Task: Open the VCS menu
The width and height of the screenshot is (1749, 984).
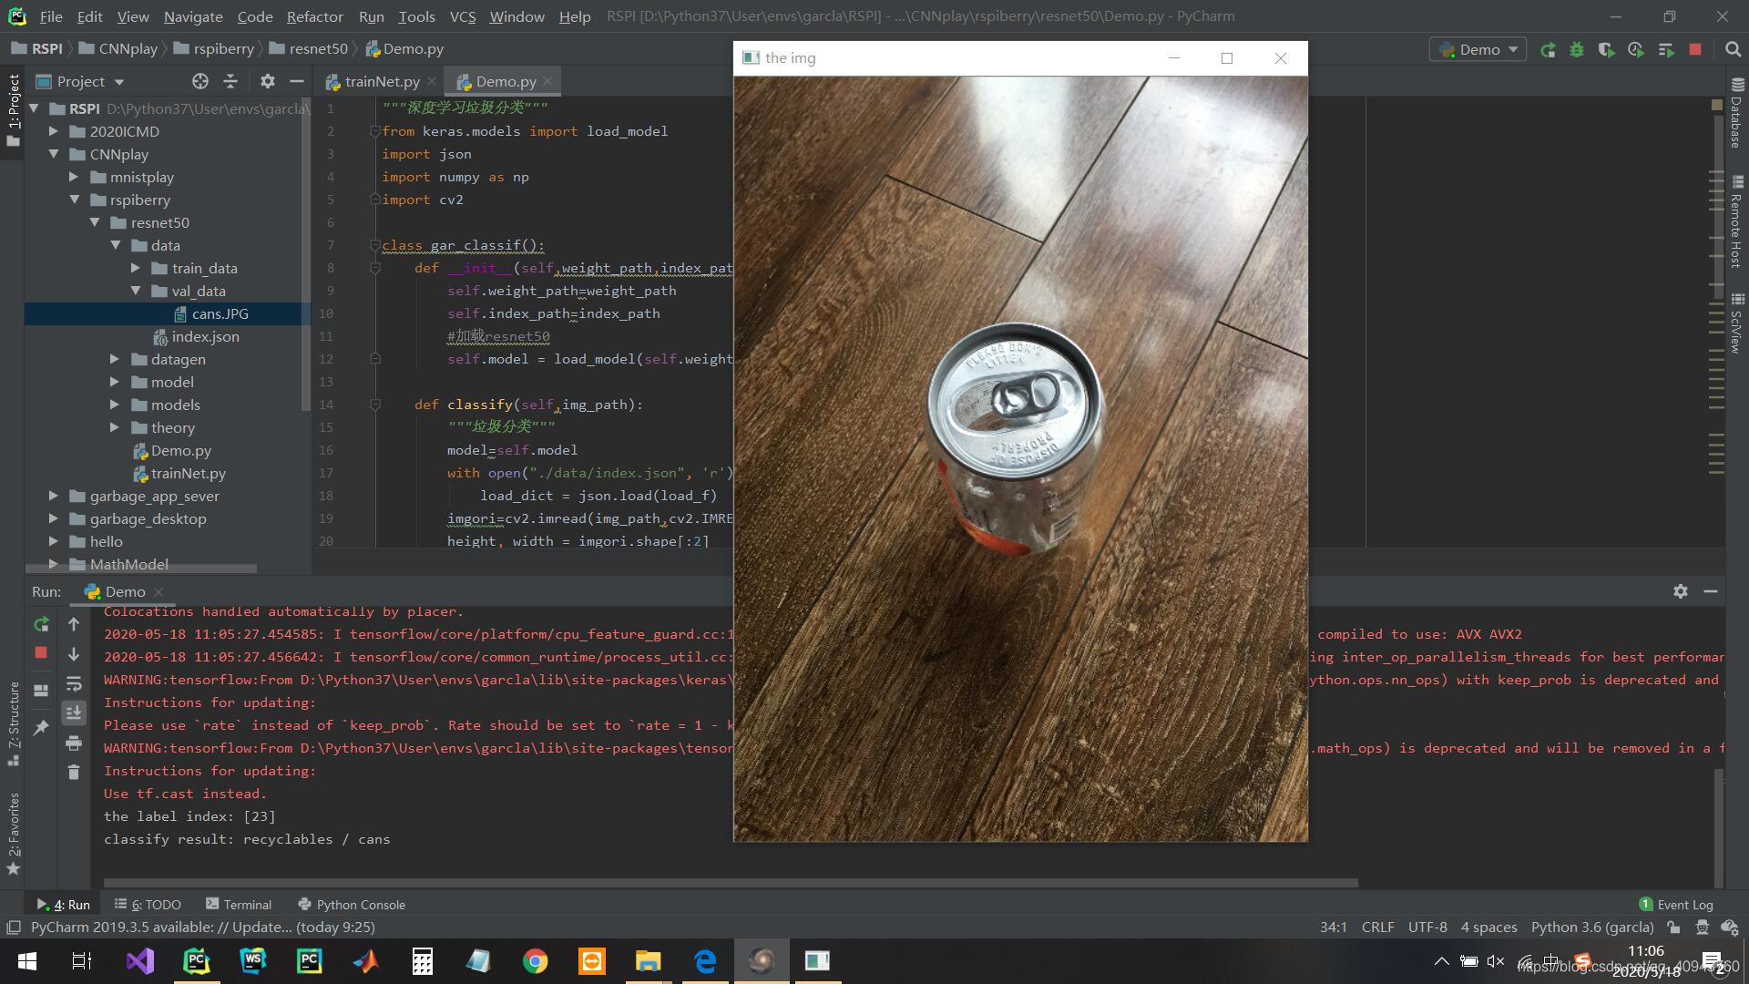Action: (x=463, y=15)
